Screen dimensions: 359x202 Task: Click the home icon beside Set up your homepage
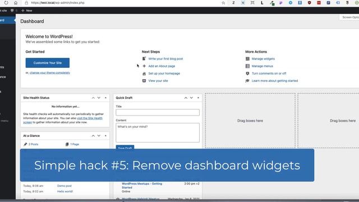point(144,74)
